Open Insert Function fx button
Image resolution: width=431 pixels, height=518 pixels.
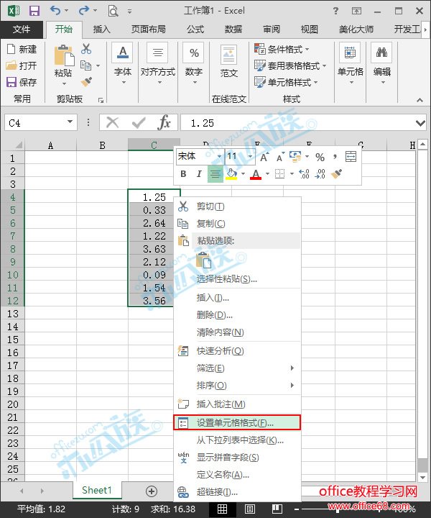pos(164,122)
